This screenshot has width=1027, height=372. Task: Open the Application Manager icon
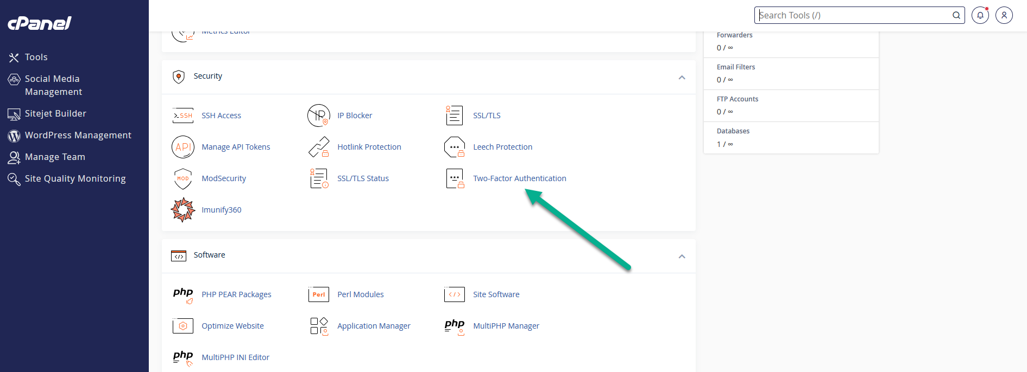coord(319,326)
